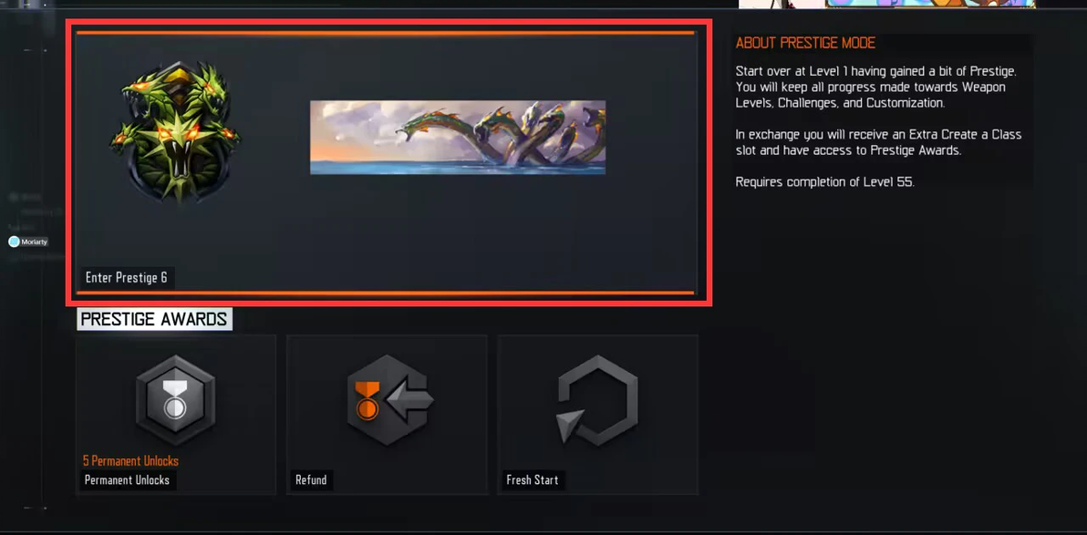Click the orange bar atop the prestige panel
This screenshot has width=1087, height=535.
click(386, 33)
